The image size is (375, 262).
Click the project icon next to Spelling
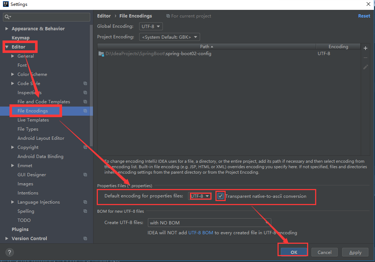[x=85, y=211]
